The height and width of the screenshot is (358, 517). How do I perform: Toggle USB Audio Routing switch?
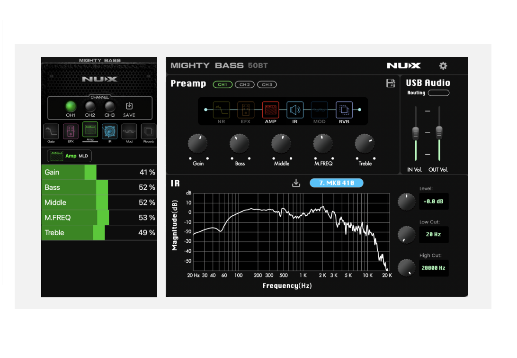coord(438,93)
